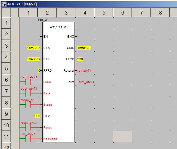Click the larm_atv71 output variable
Image resolution: width=177 pixels, height=149 pixels.
coord(86,82)
